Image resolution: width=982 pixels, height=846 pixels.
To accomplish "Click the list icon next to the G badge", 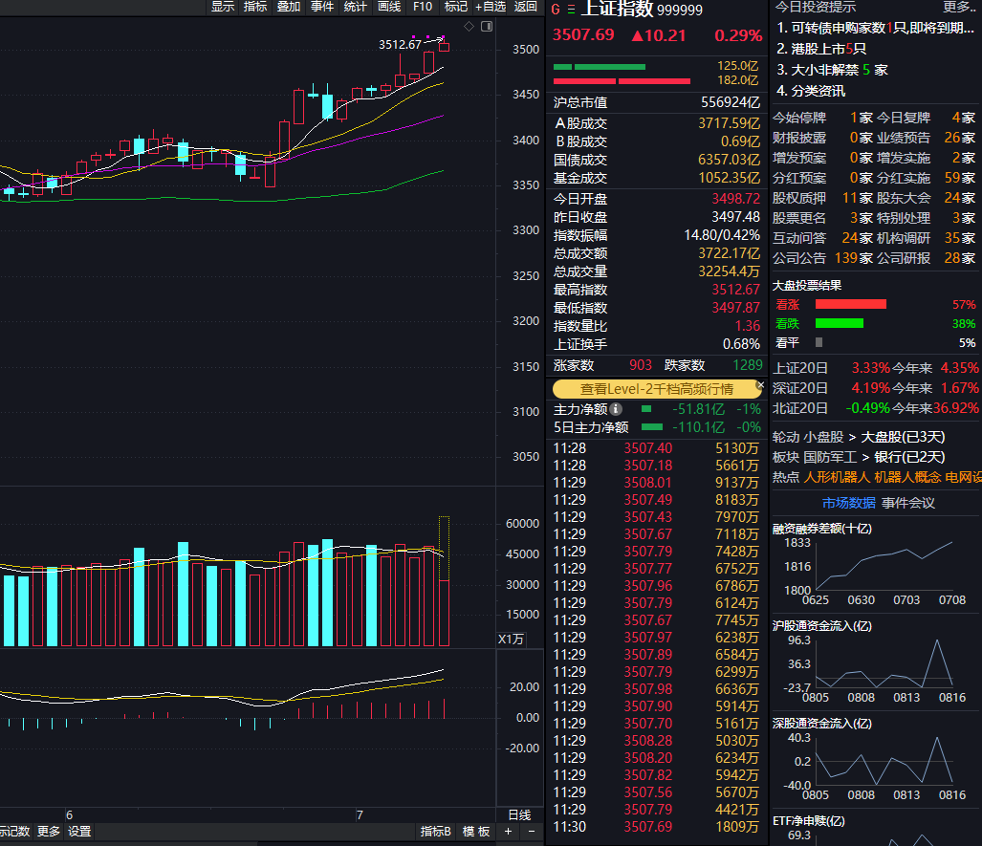I will click(571, 10).
